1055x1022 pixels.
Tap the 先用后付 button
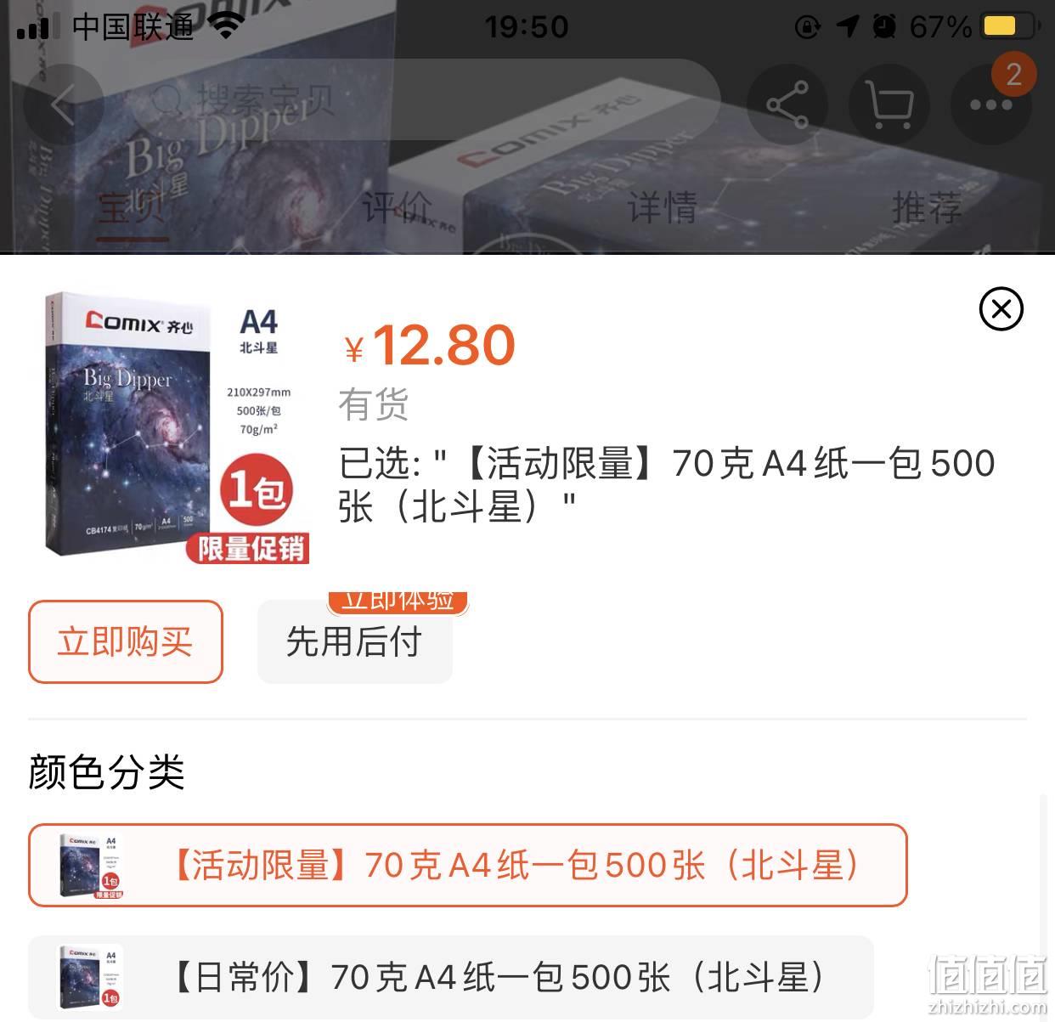pyautogui.click(x=355, y=641)
